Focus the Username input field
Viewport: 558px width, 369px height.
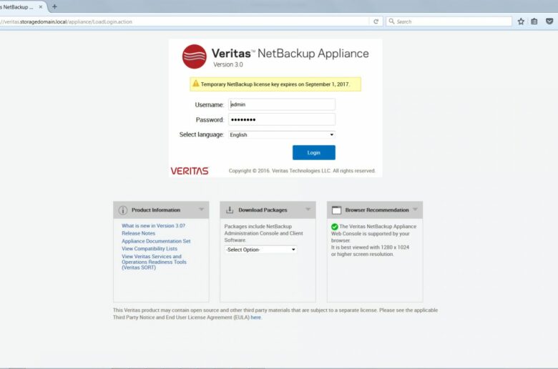coord(282,104)
